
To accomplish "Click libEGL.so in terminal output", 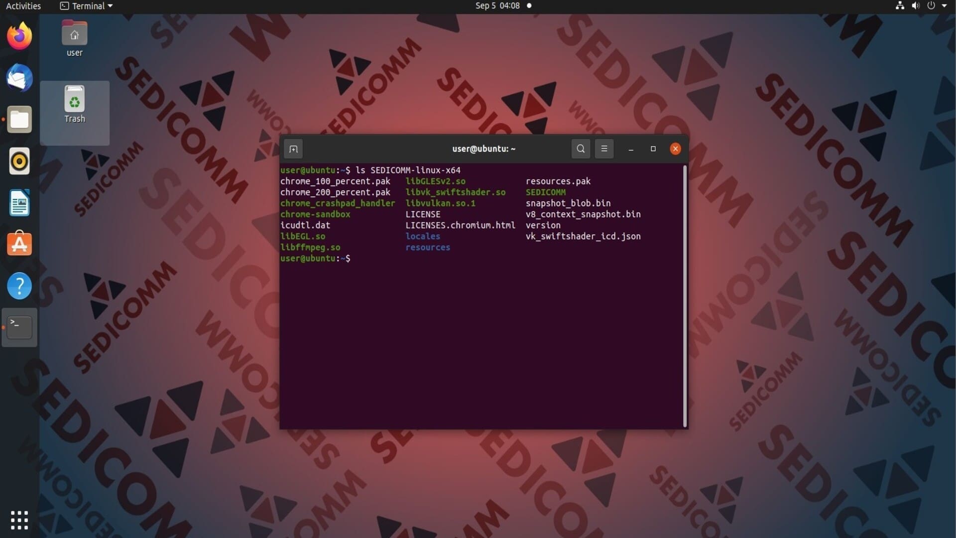I will coord(303,236).
